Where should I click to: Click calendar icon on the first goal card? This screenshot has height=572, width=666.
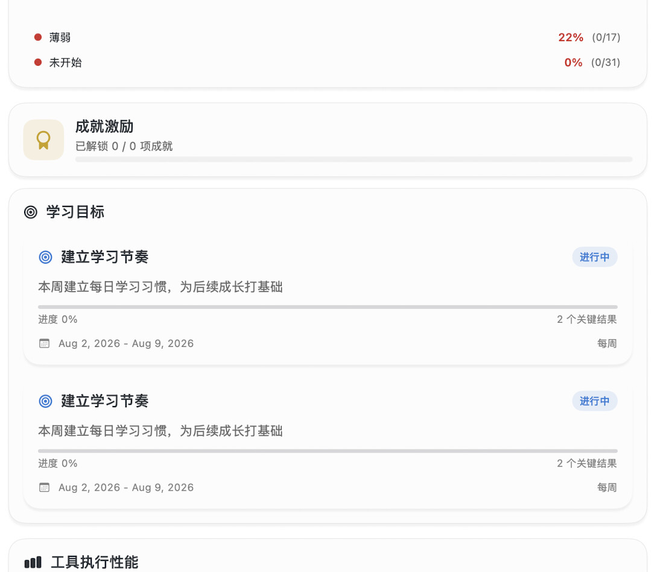44,343
